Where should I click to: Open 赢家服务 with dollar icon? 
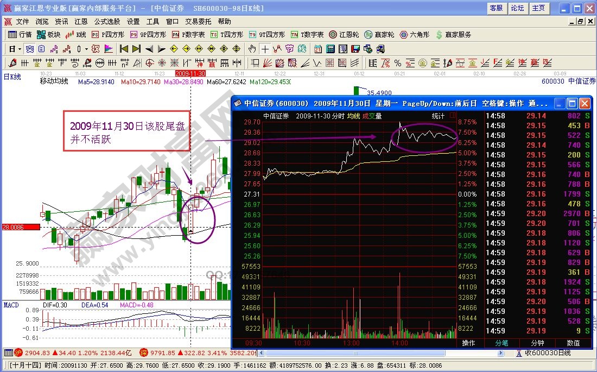(x=453, y=35)
